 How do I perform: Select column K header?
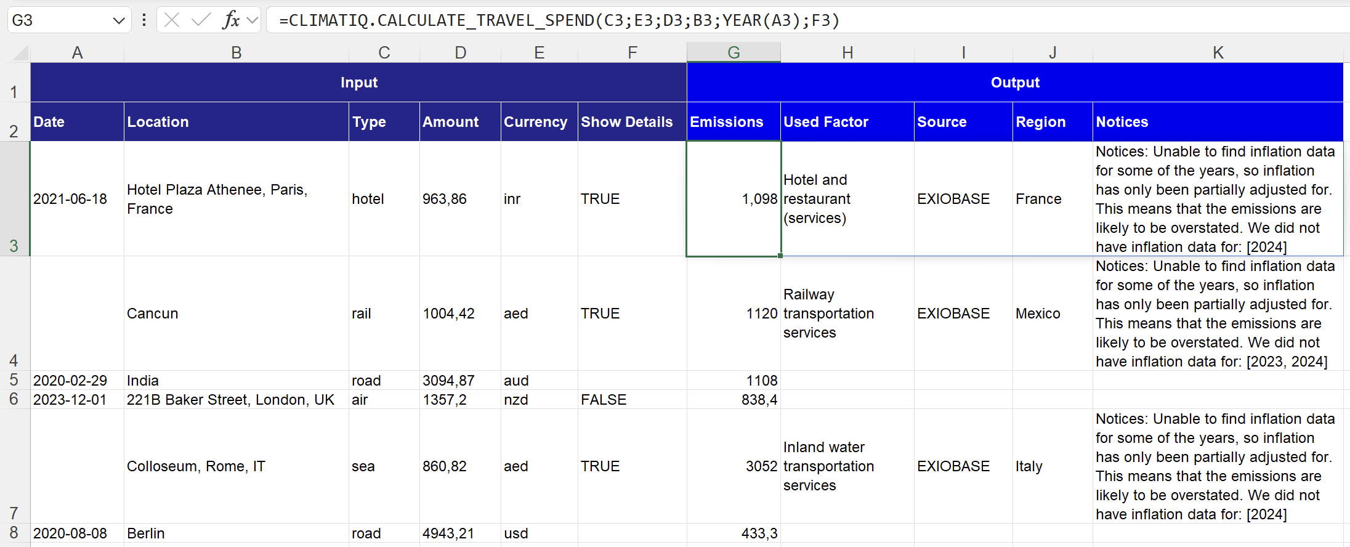(x=1218, y=52)
